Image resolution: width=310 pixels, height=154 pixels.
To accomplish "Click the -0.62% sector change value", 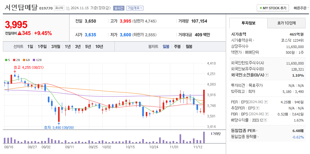I will (298, 137).
